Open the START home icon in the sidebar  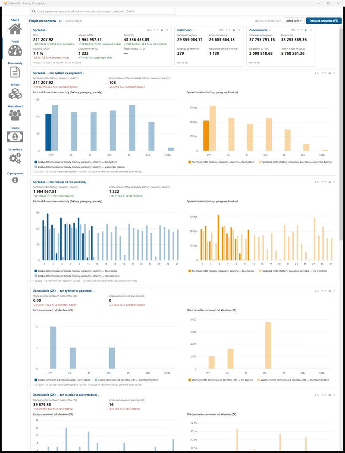click(15, 28)
